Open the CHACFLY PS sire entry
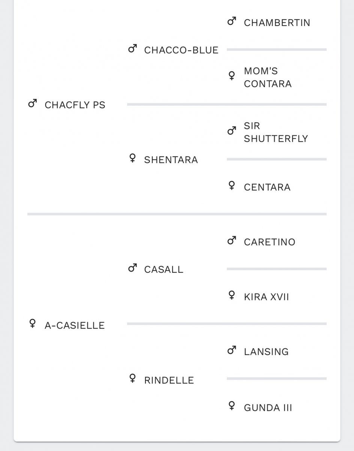The width and height of the screenshot is (354, 451). point(75,105)
